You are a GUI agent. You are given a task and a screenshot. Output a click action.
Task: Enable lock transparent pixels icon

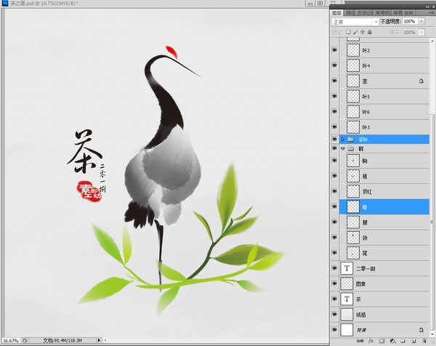348,32
